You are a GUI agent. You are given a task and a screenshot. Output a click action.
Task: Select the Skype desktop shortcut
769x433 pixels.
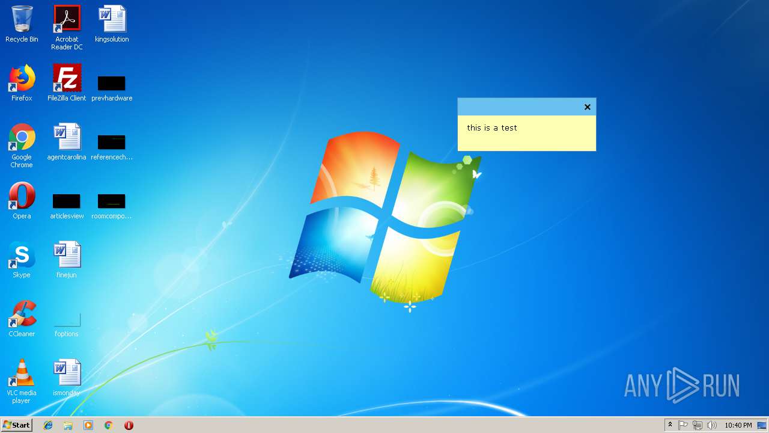pyautogui.click(x=22, y=260)
